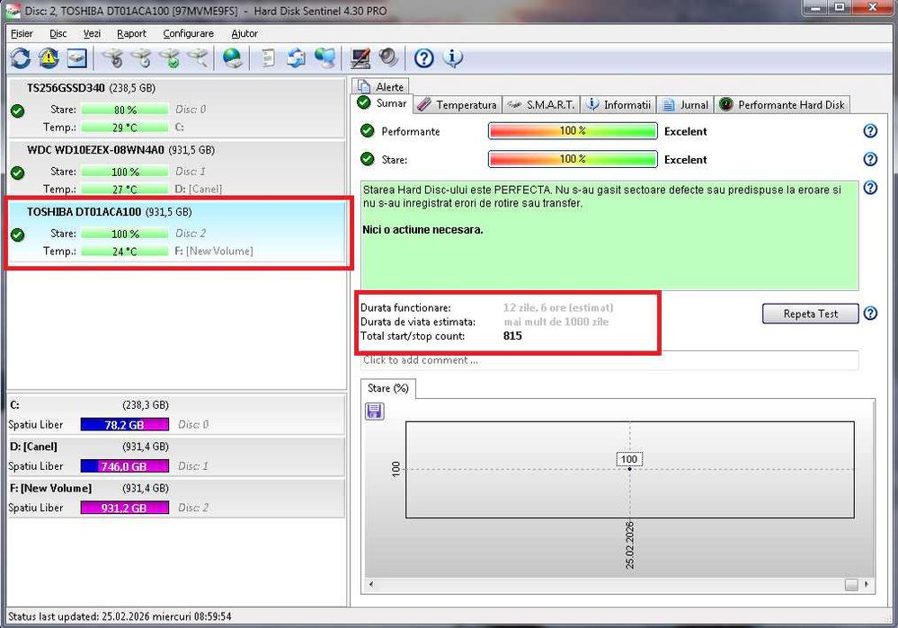
Task: Open the configuration monitor-with-pen icon
Action: [x=360, y=57]
